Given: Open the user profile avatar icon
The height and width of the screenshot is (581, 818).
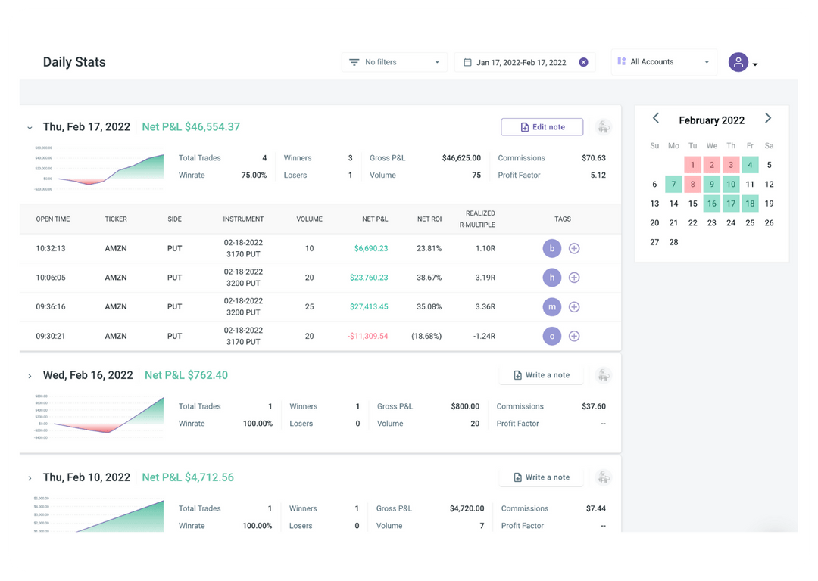Looking at the screenshot, I should click(x=738, y=62).
